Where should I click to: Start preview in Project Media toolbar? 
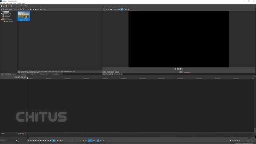[x=33, y=10]
